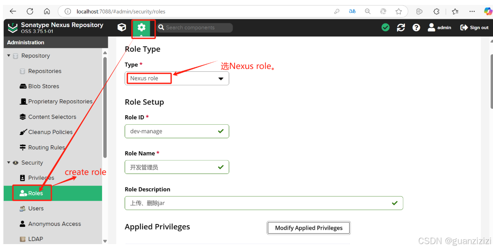493x249 pixels.
Task: Open password key icon in address bar
Action: pos(337,11)
